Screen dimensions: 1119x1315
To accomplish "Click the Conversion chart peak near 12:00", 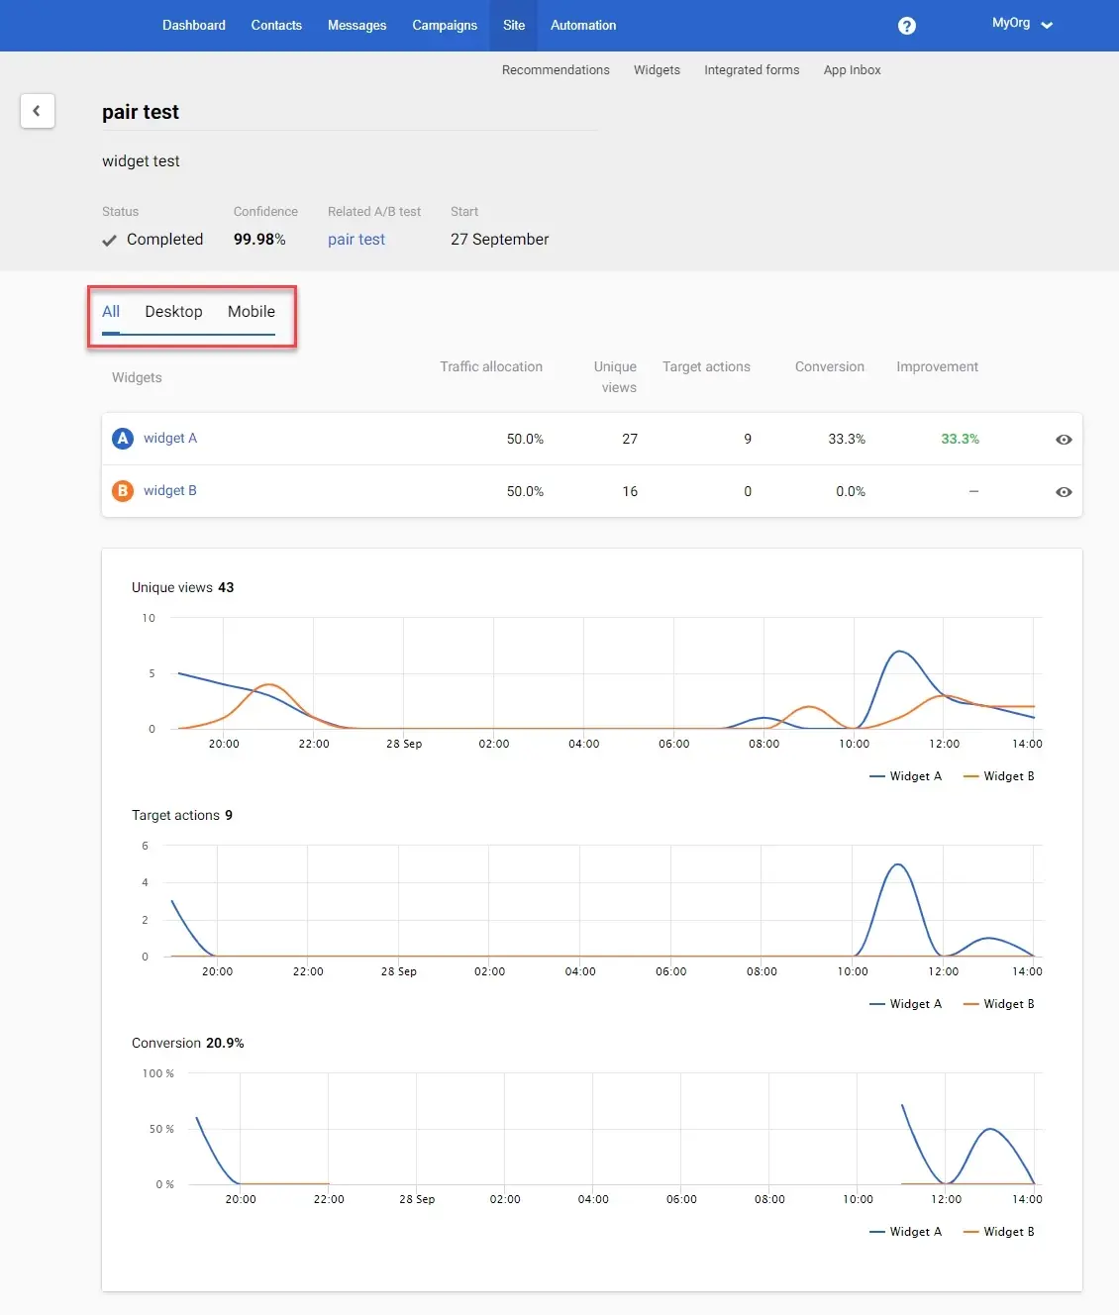I will tap(989, 1129).
